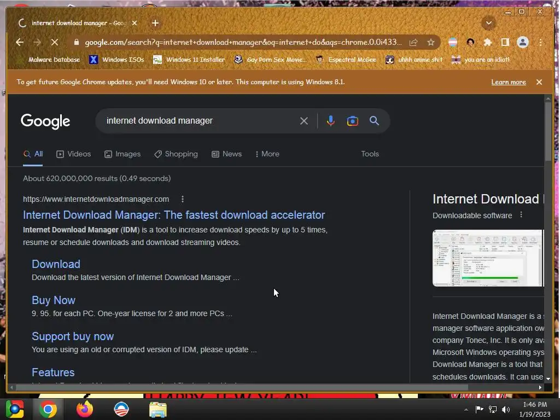Open a new tab with plus button
The image size is (560, 420).
[155, 23]
